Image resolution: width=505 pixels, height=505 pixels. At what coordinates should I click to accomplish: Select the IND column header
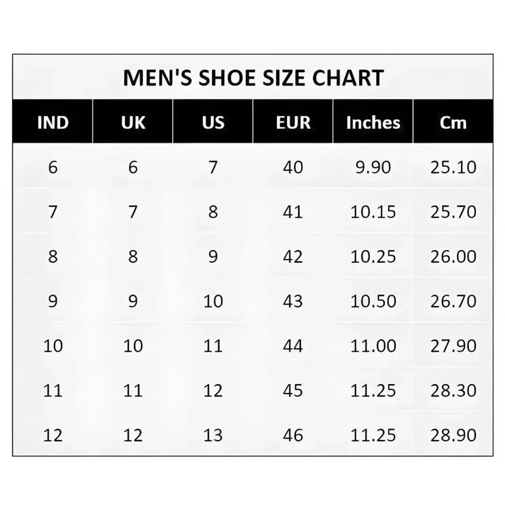[53, 123]
